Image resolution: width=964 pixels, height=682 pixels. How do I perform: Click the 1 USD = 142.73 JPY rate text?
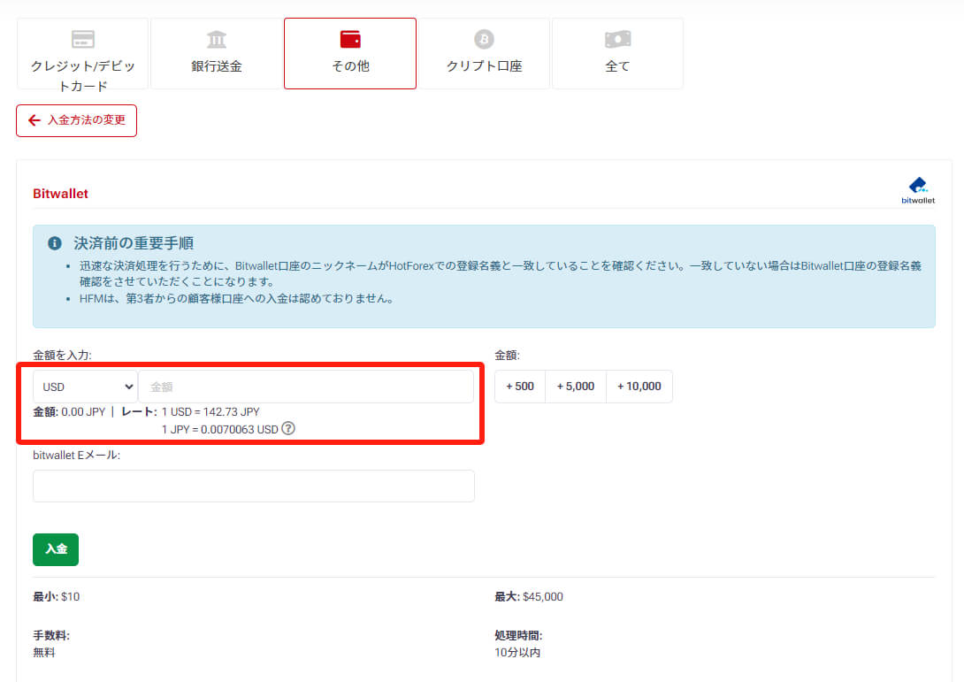[x=210, y=411]
